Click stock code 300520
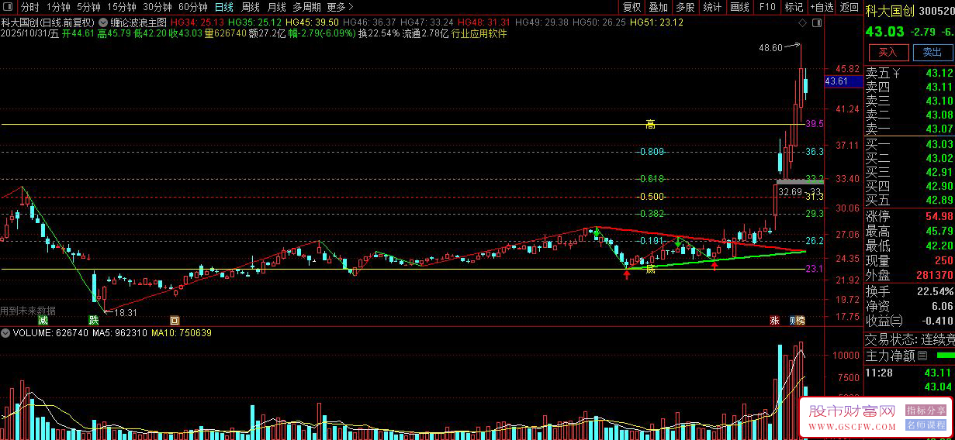Image resolution: width=955 pixels, height=440 pixels. pyautogui.click(x=939, y=11)
